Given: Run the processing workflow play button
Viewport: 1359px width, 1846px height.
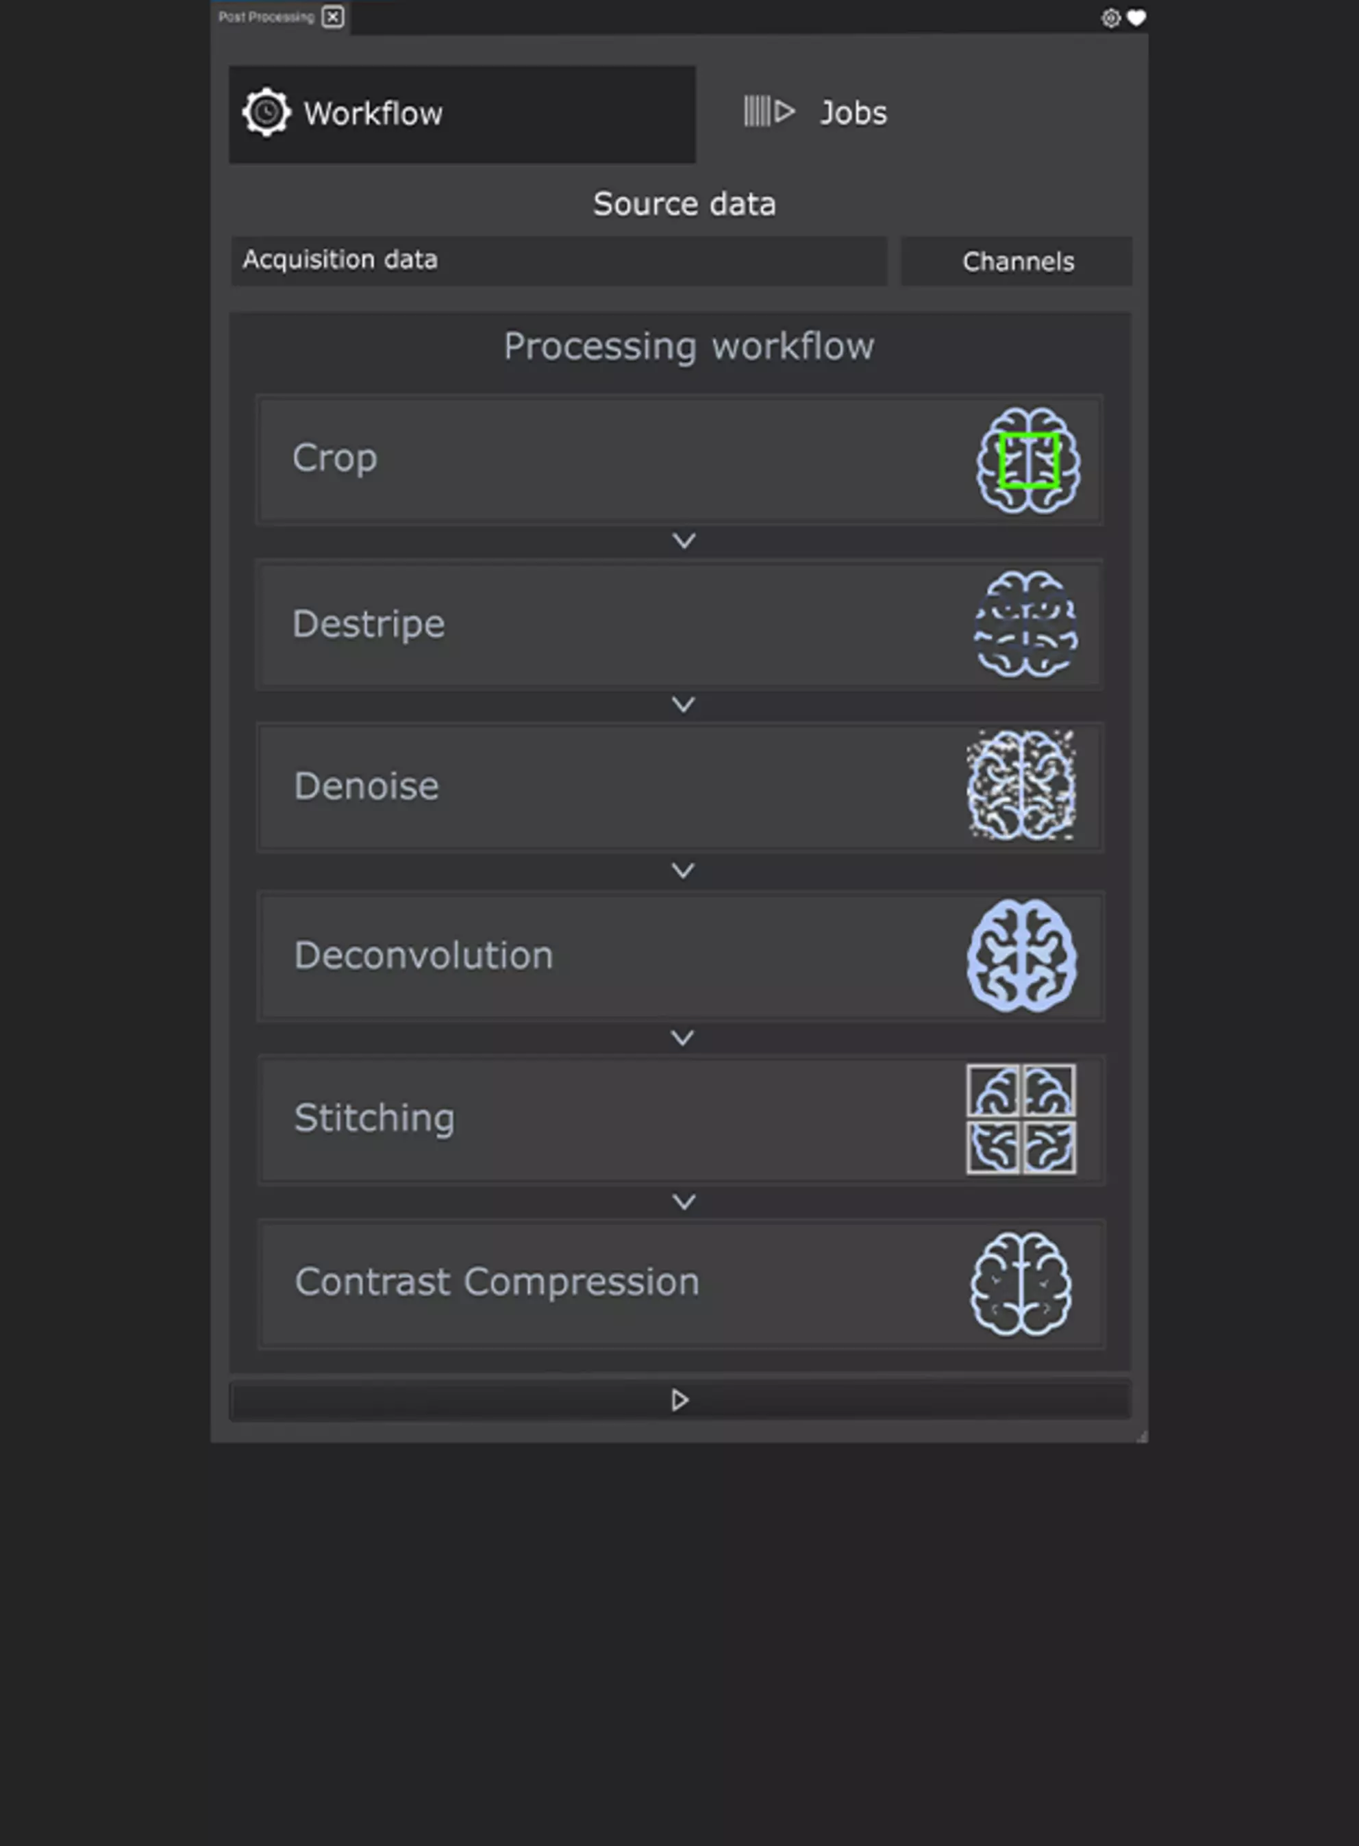Looking at the screenshot, I should (x=679, y=1400).
